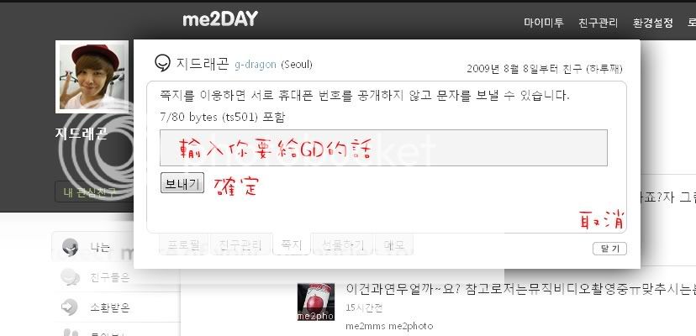Image resolution: width=696 pixels, height=336 pixels.
Task: Click the g-dragon username link
Action: tap(256, 65)
